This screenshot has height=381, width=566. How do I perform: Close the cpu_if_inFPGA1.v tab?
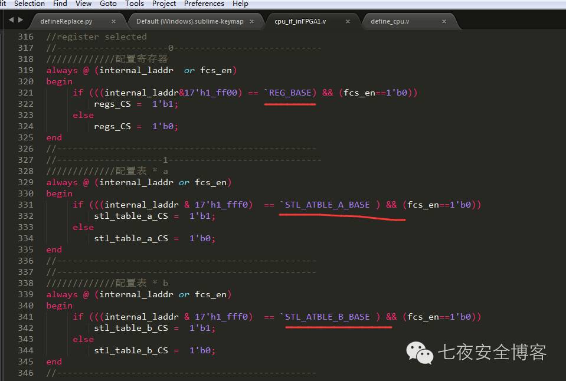point(348,21)
